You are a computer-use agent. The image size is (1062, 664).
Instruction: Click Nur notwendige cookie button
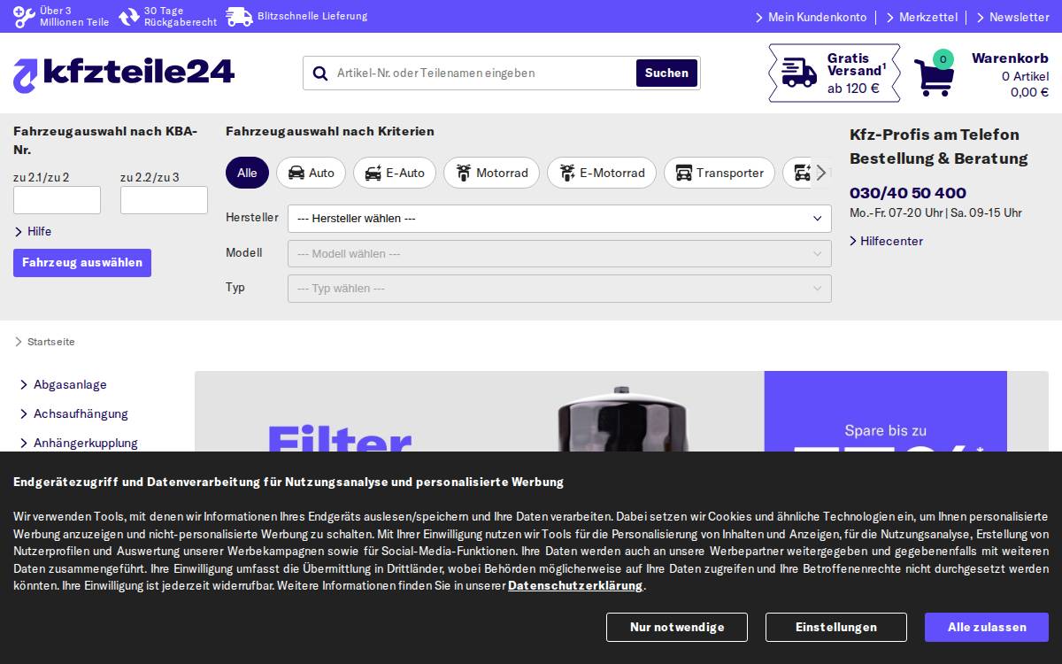pyautogui.click(x=677, y=628)
